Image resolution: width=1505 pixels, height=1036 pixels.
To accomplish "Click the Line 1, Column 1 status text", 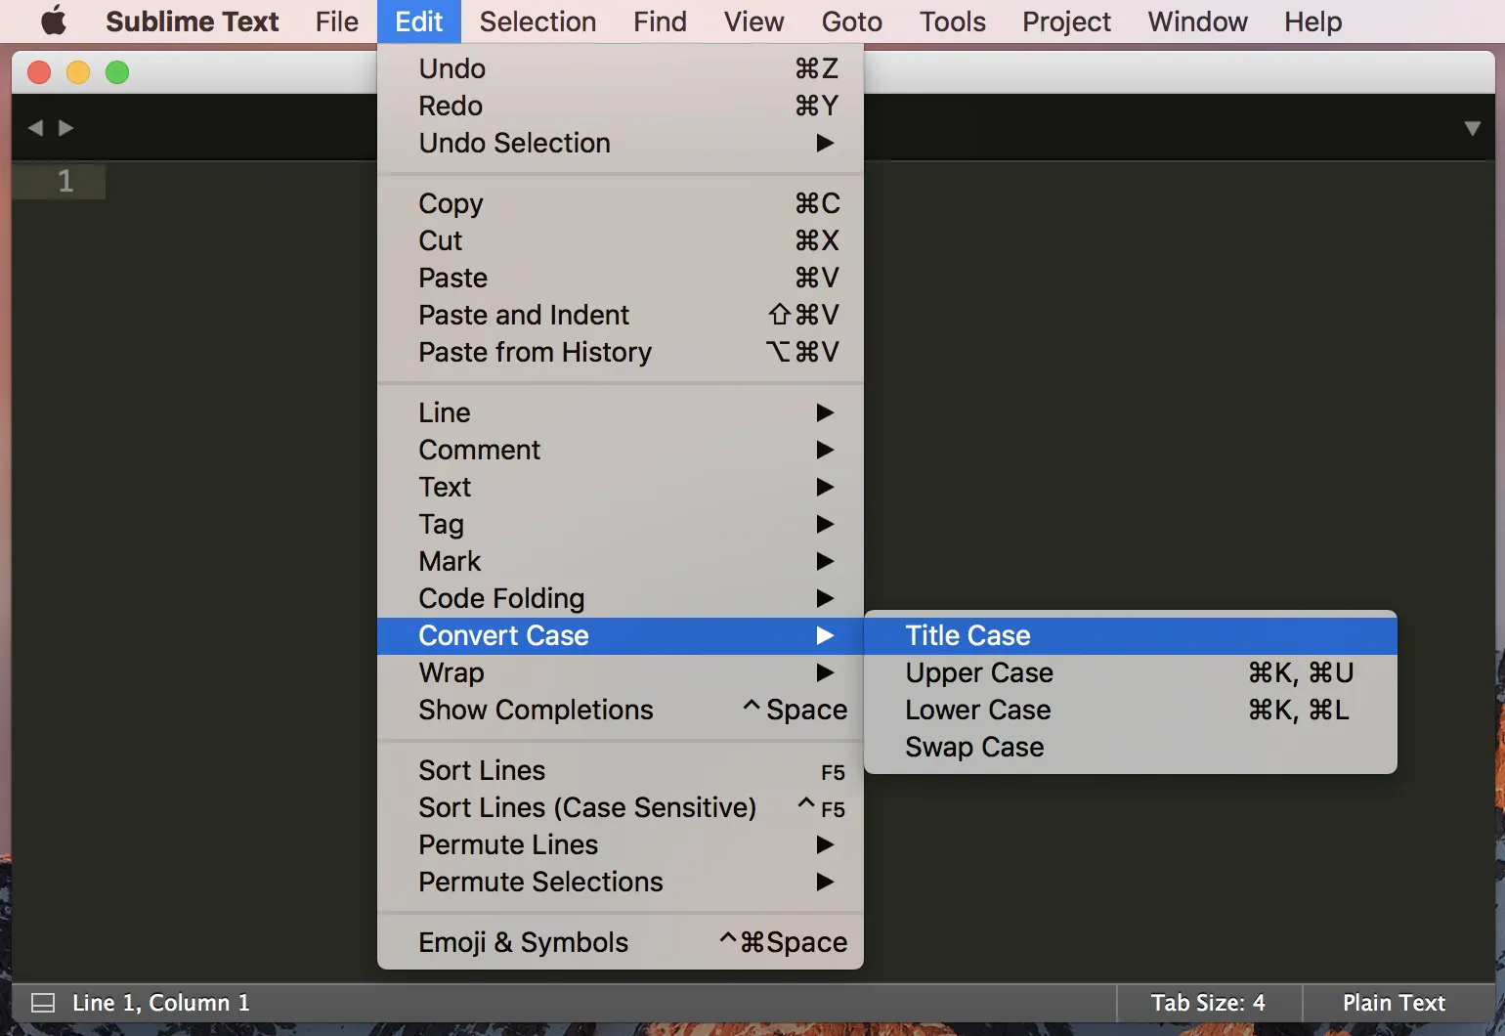I will pos(161,1003).
